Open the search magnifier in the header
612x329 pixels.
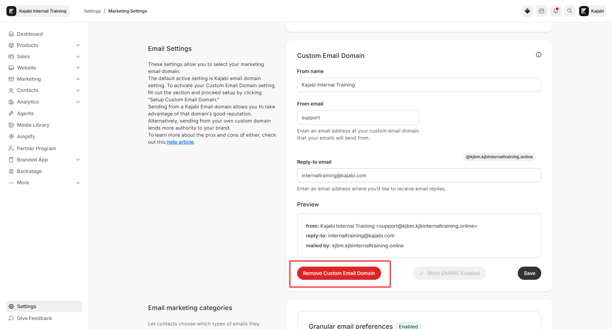570,11
